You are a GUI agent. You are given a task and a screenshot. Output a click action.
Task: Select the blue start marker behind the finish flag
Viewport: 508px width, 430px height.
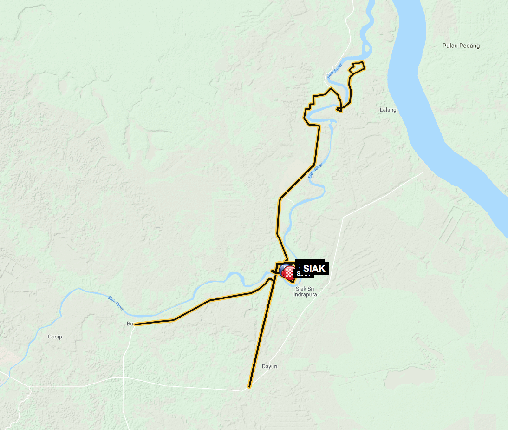tap(282, 269)
